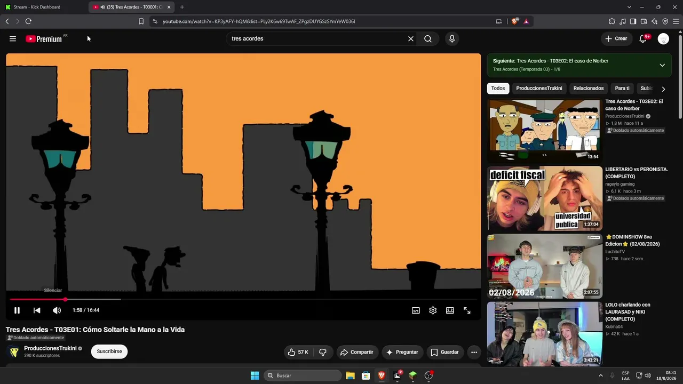Open the LIBERTARIO vs PERONISTA thumbnail
The width and height of the screenshot is (683, 384).
tap(544, 198)
